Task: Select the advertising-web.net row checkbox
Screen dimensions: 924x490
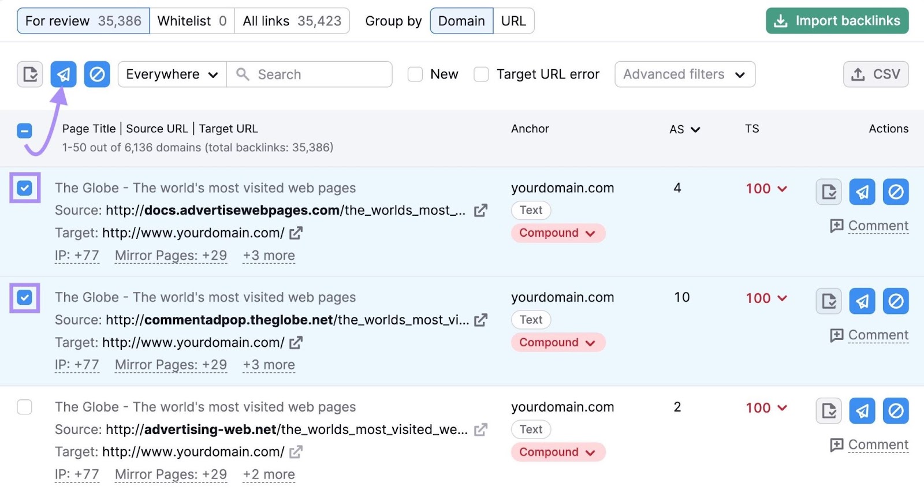Action: (25, 407)
